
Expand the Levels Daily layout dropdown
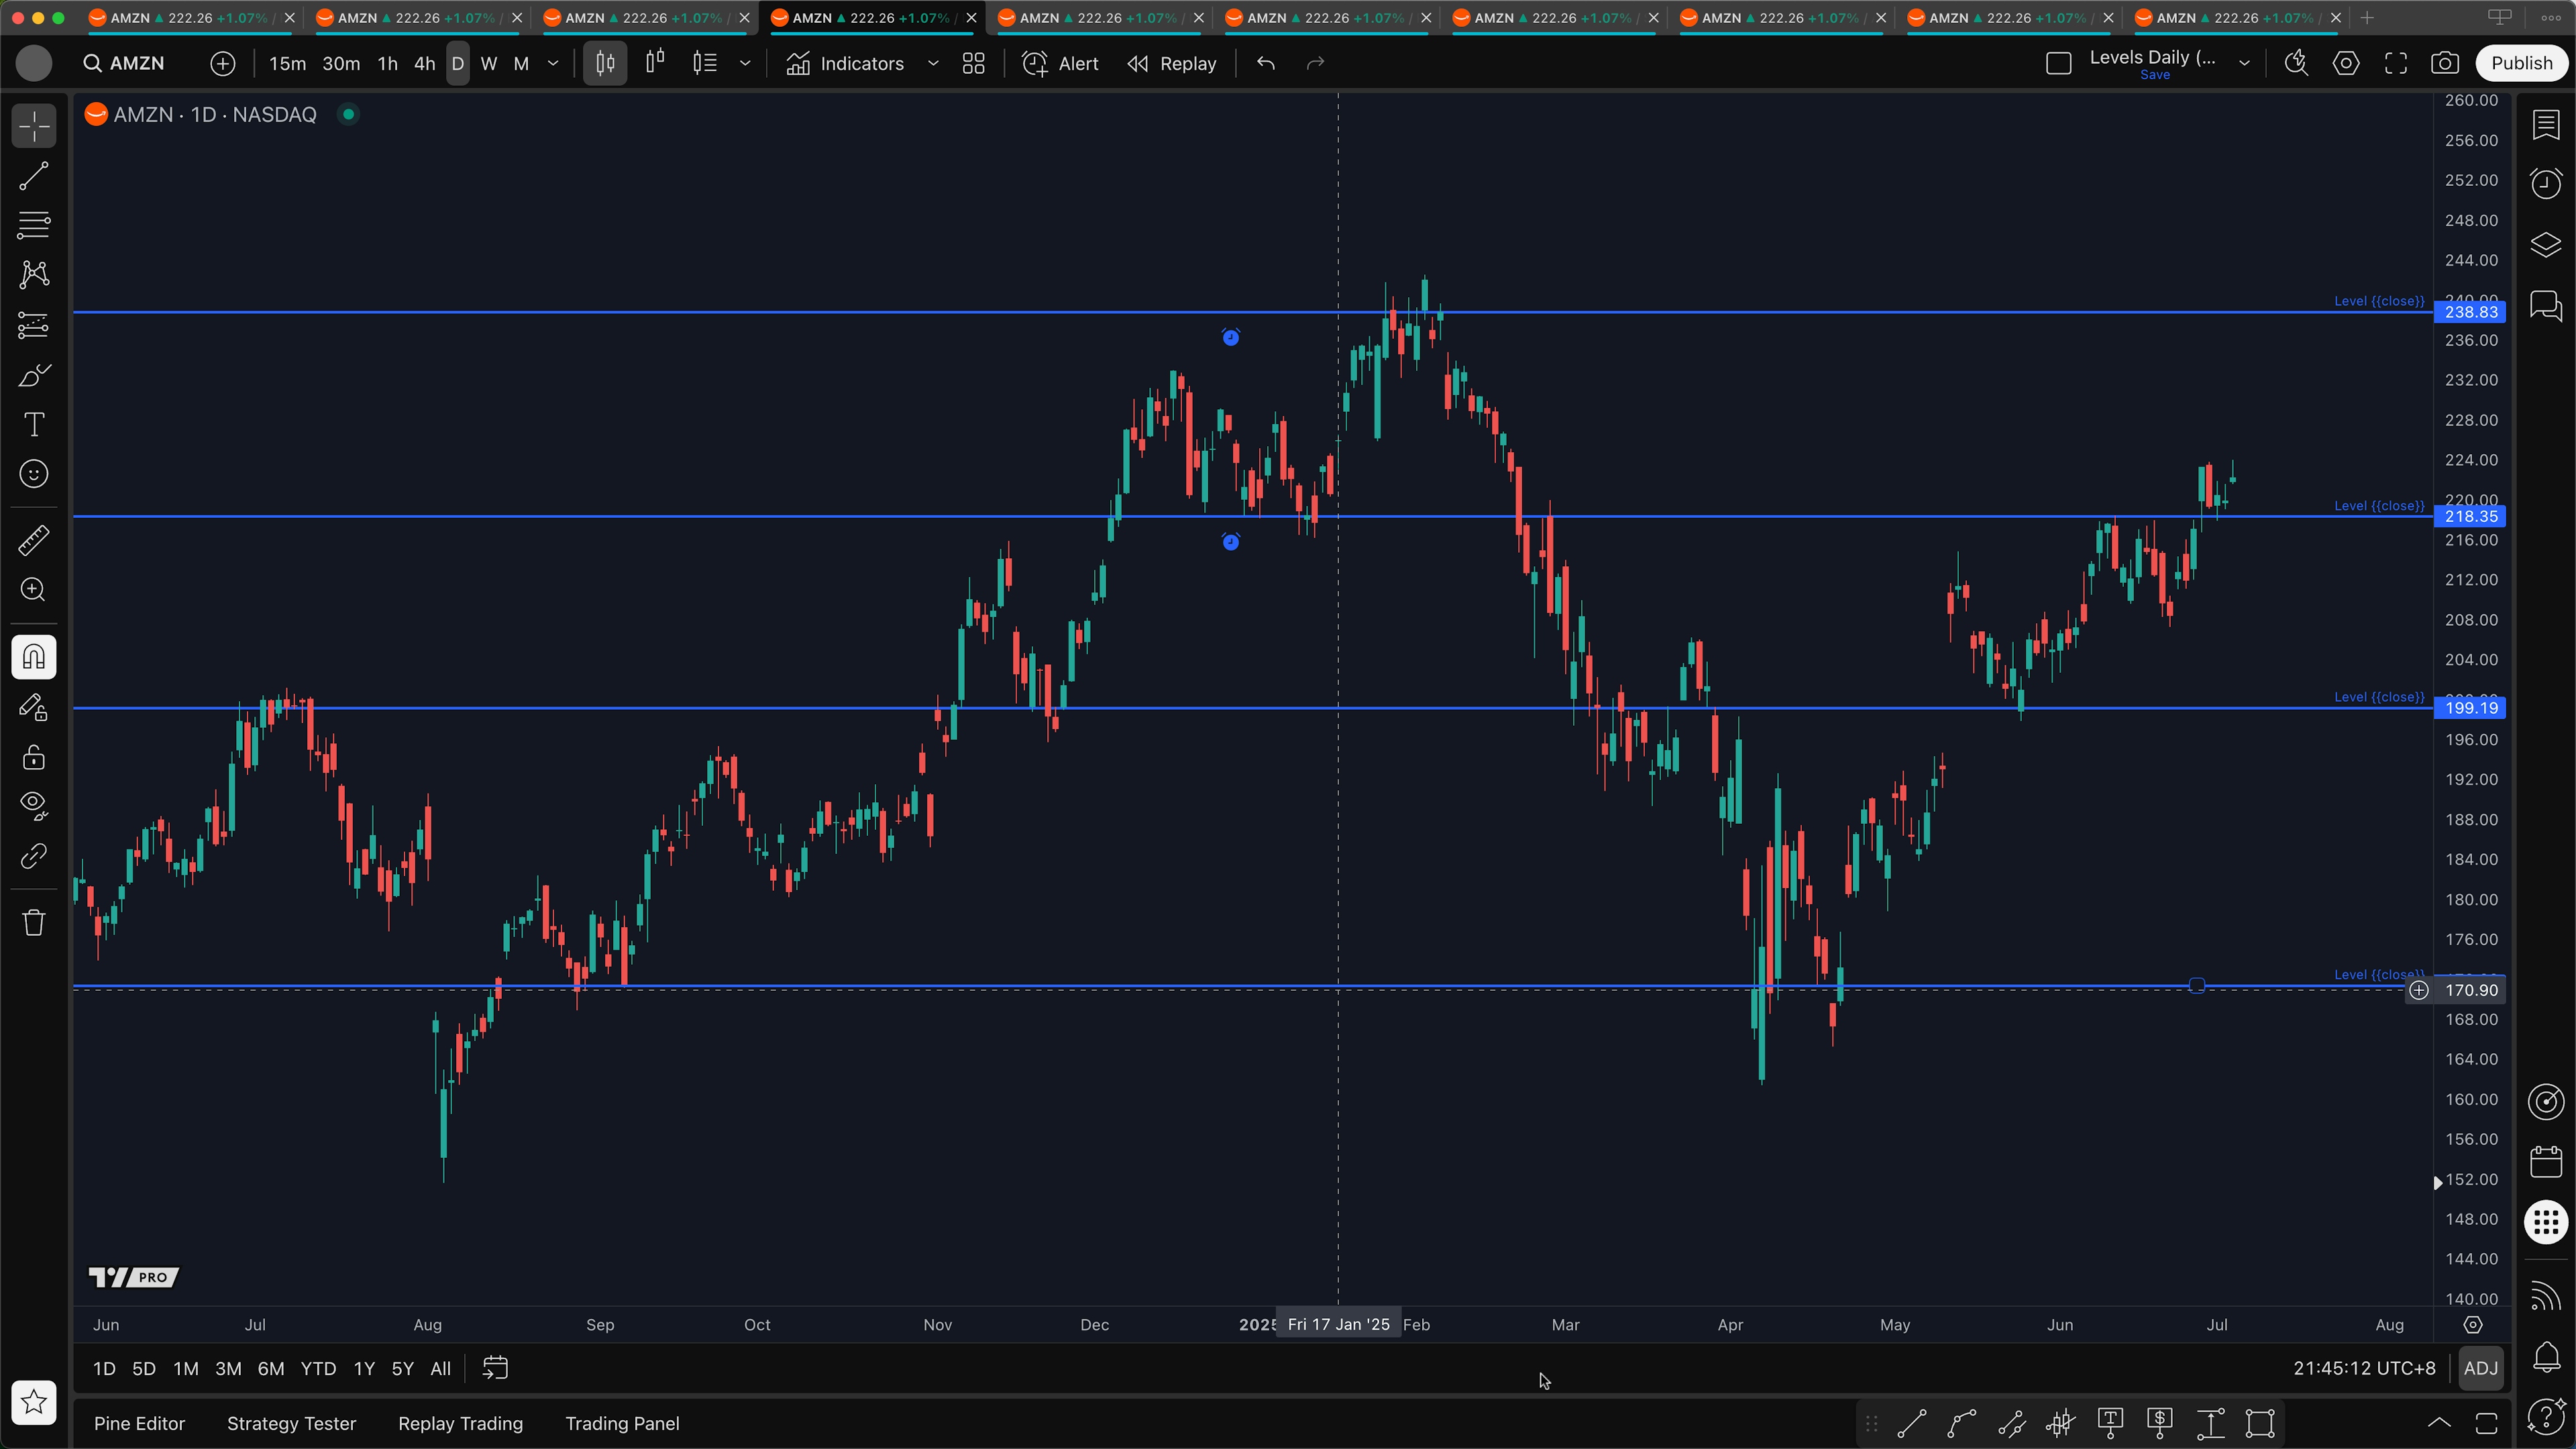2244,63
